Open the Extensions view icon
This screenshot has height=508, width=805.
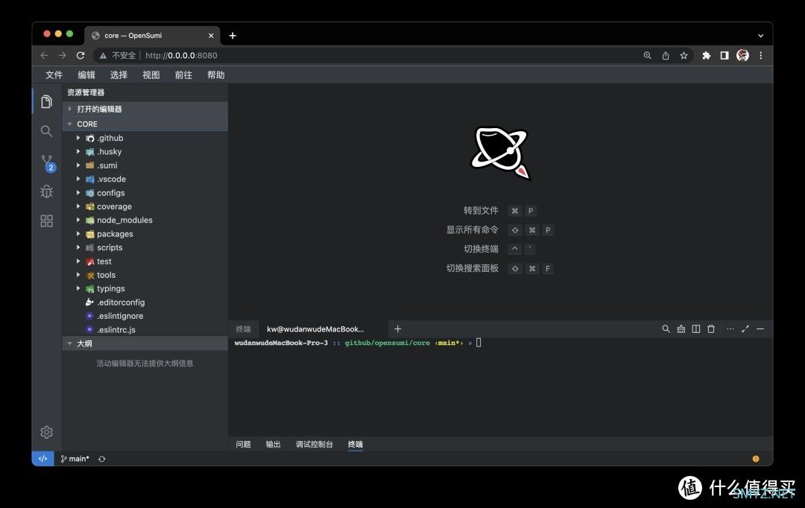click(46, 220)
